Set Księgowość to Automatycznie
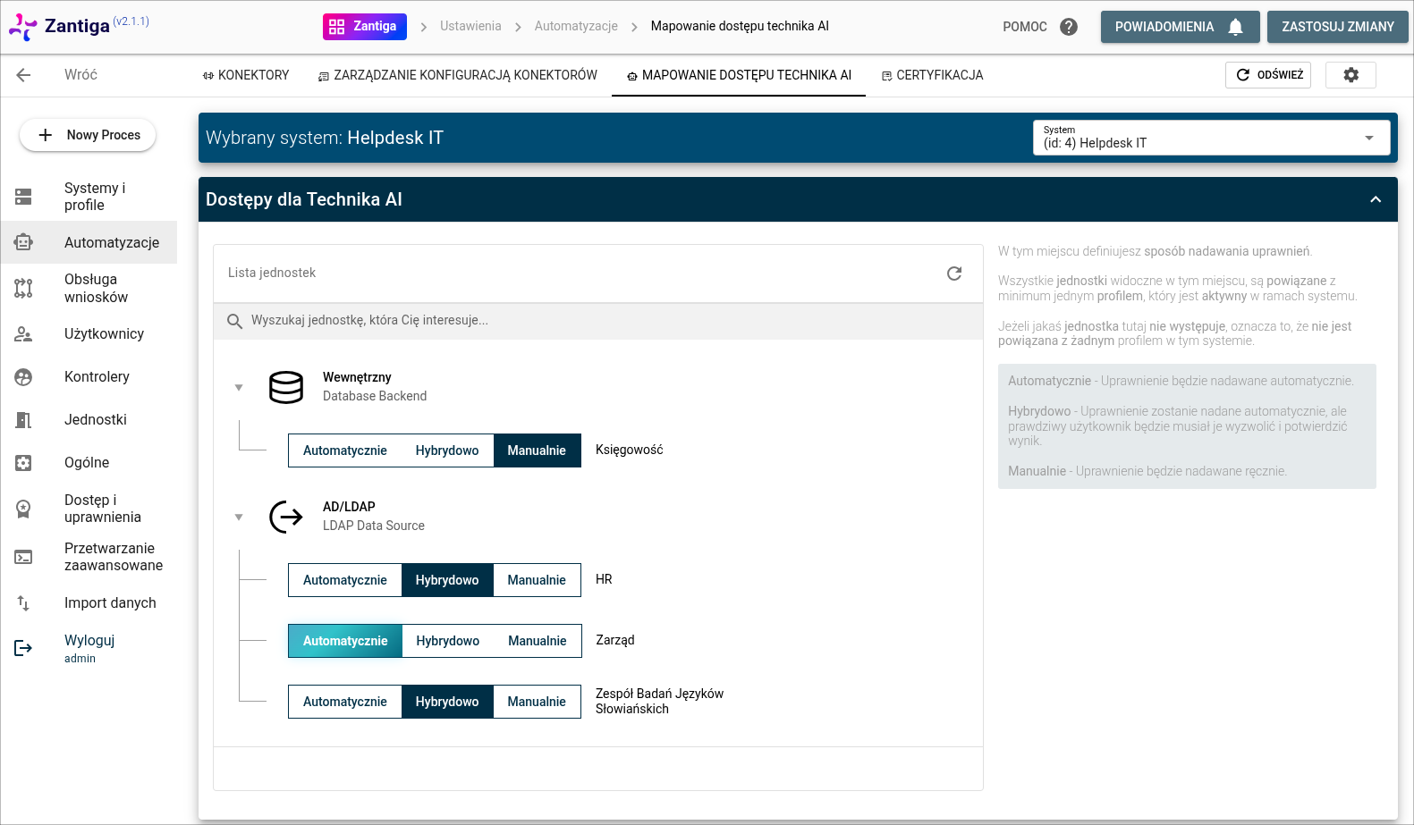The width and height of the screenshot is (1414, 825). pyautogui.click(x=344, y=450)
